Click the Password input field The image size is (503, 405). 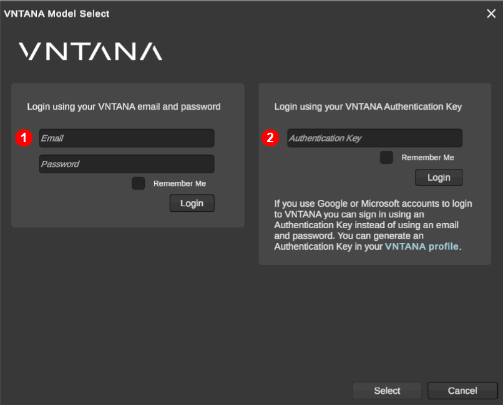(x=126, y=164)
